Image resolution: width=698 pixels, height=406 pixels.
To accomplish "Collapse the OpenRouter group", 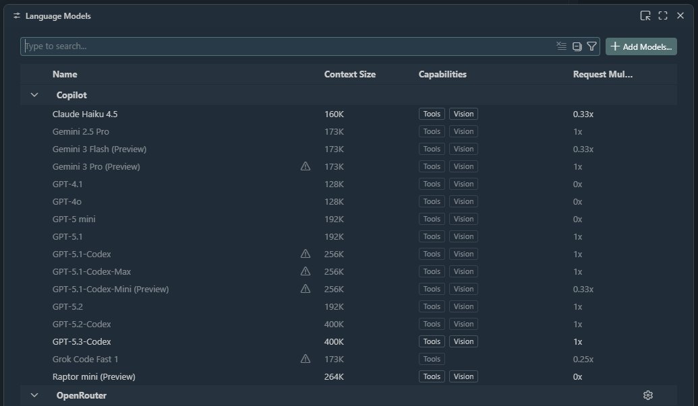I will [34, 395].
